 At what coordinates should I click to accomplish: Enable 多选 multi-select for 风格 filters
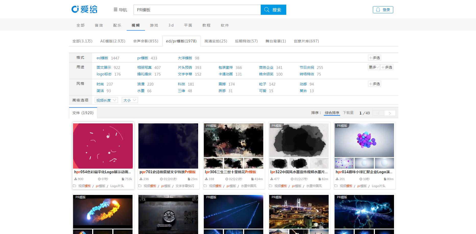tap(374, 84)
